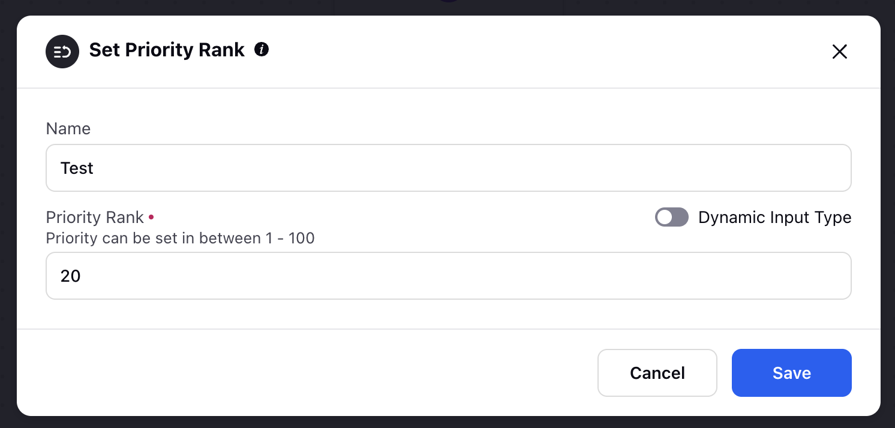Click the red required marker dot
895x428 pixels.
click(151, 216)
